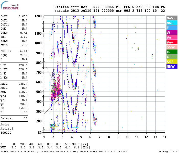
Task: Select the B0 value 156.8
Action: tap(23, 108)
